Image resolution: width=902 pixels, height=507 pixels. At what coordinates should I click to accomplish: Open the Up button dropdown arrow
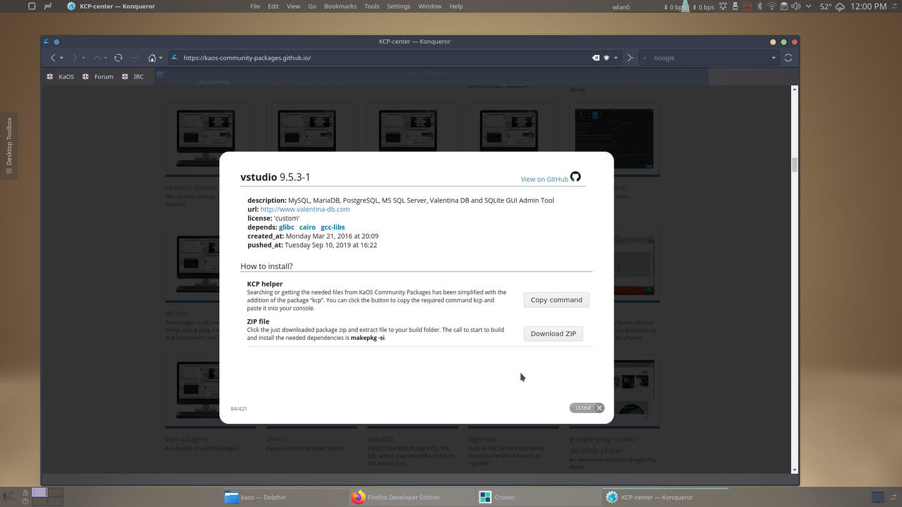point(105,58)
